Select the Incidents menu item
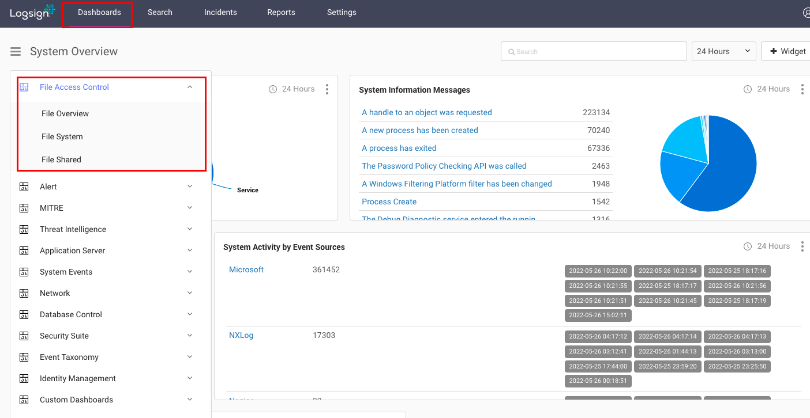The height and width of the screenshot is (418, 810). pyautogui.click(x=220, y=12)
